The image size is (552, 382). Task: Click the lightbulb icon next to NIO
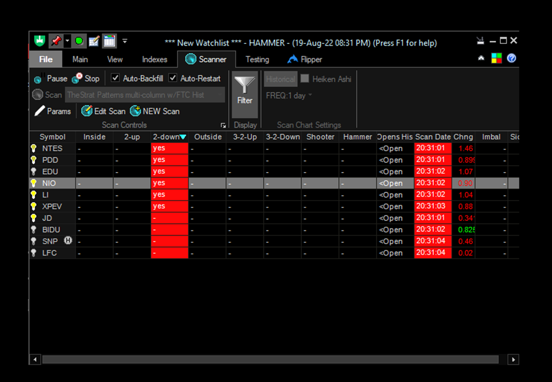[x=34, y=183]
